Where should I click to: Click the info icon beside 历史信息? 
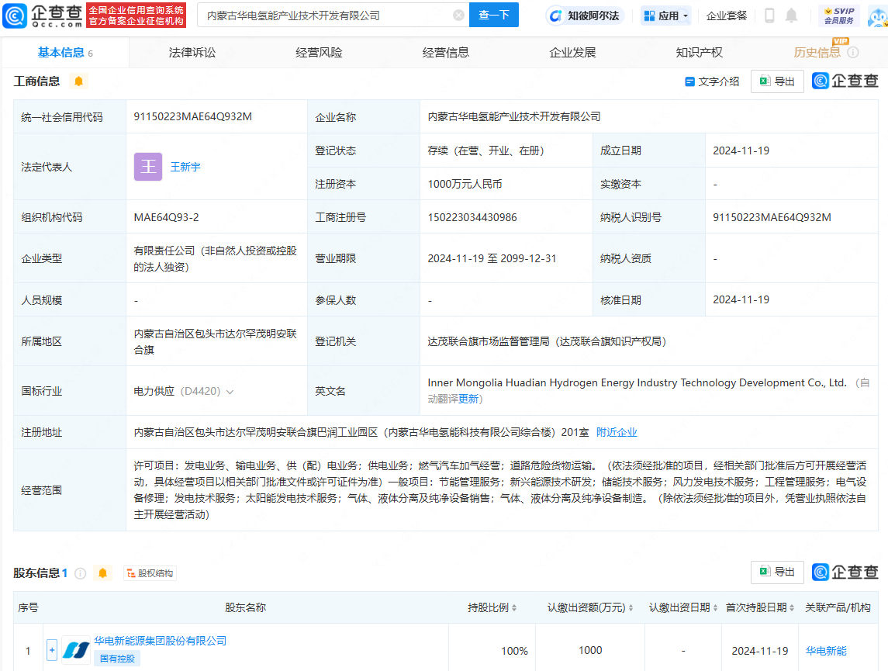coord(853,53)
